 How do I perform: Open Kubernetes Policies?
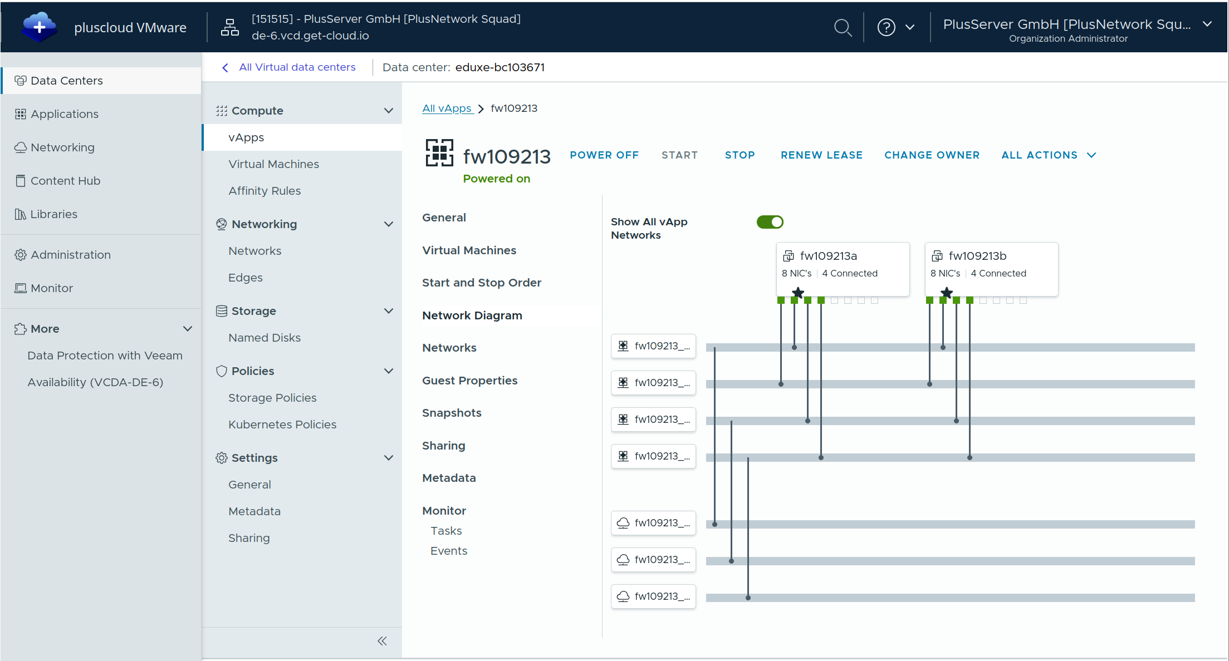[x=282, y=425]
